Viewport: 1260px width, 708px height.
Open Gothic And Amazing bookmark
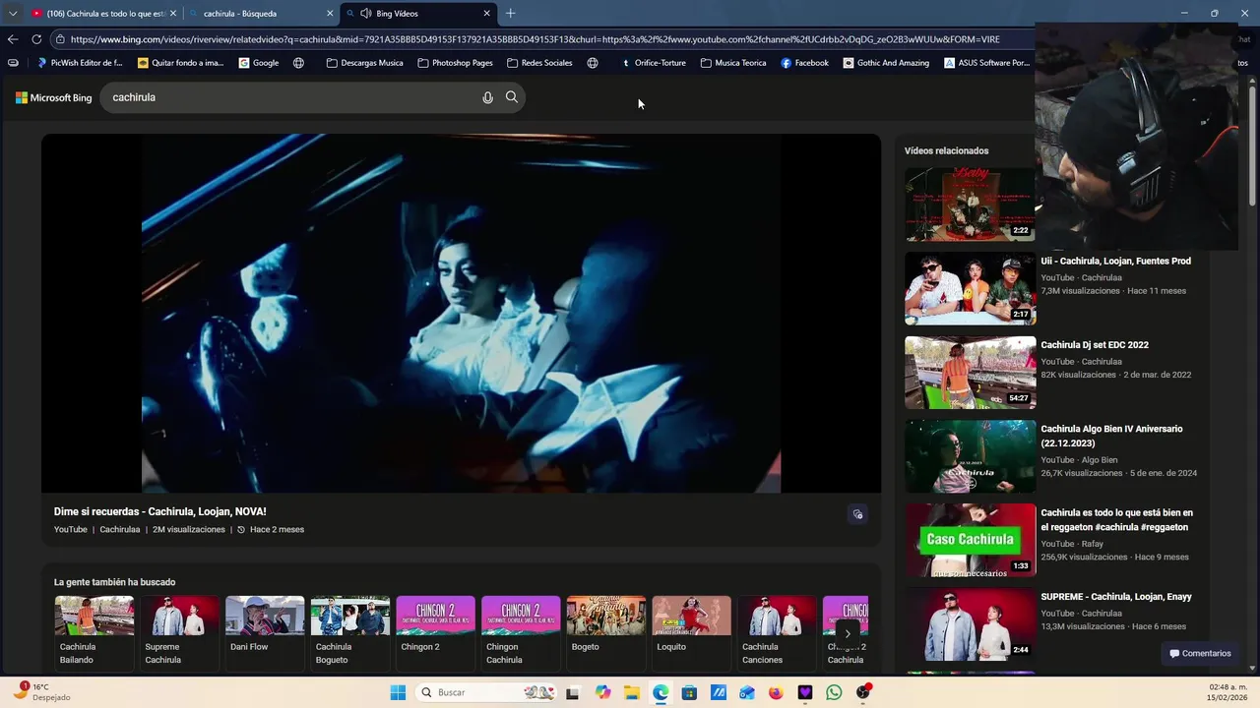click(886, 63)
